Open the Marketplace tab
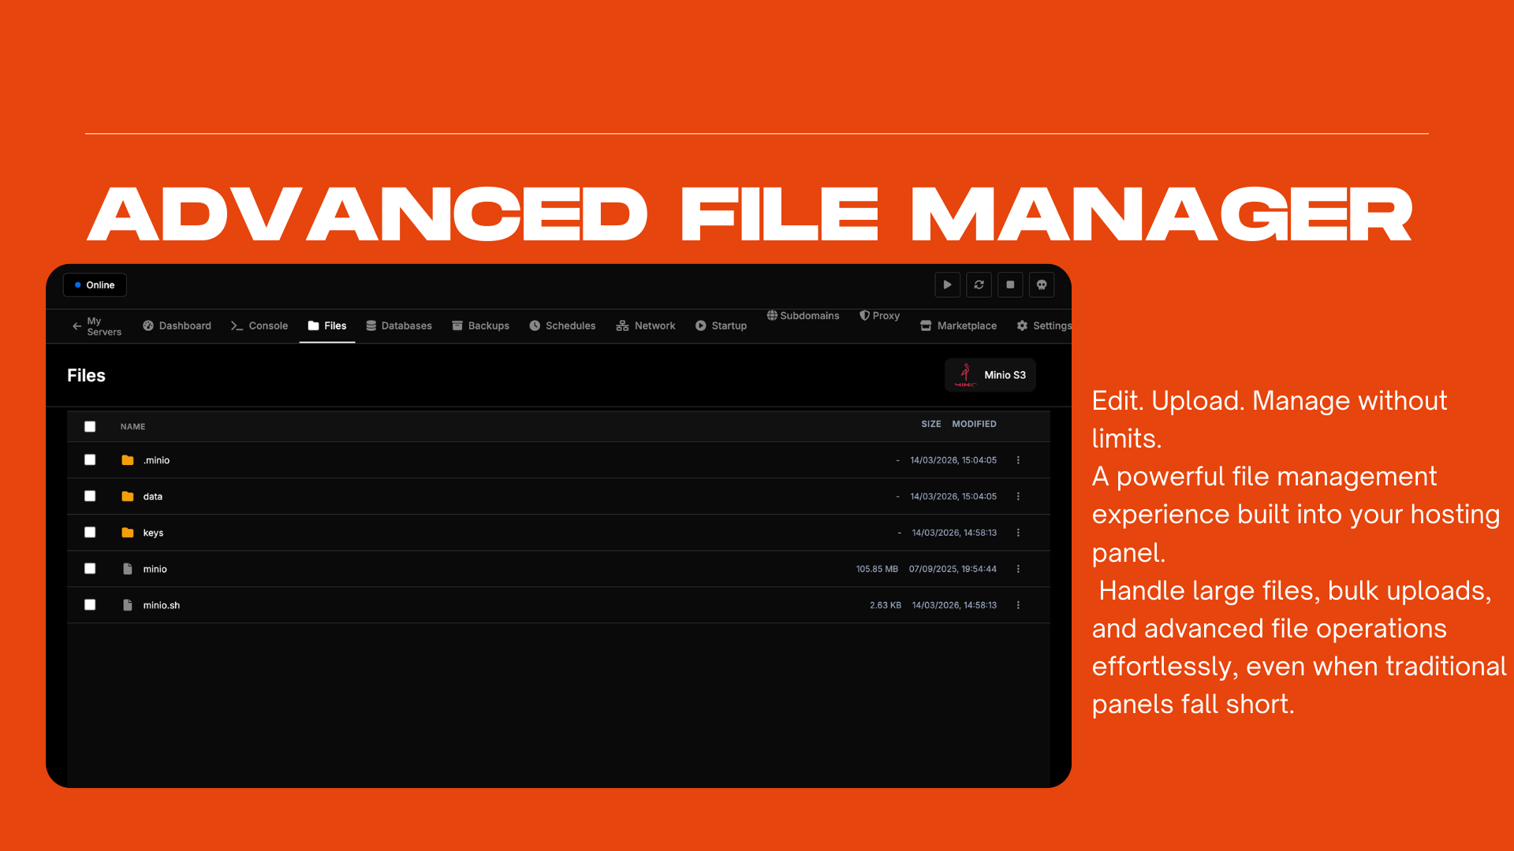This screenshot has height=851, width=1514. 958,326
